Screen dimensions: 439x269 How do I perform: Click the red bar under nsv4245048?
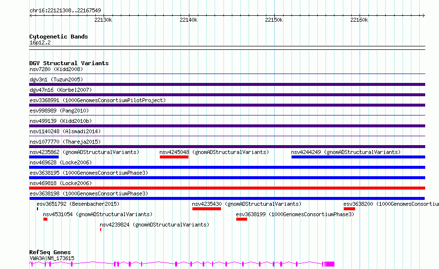point(174,157)
